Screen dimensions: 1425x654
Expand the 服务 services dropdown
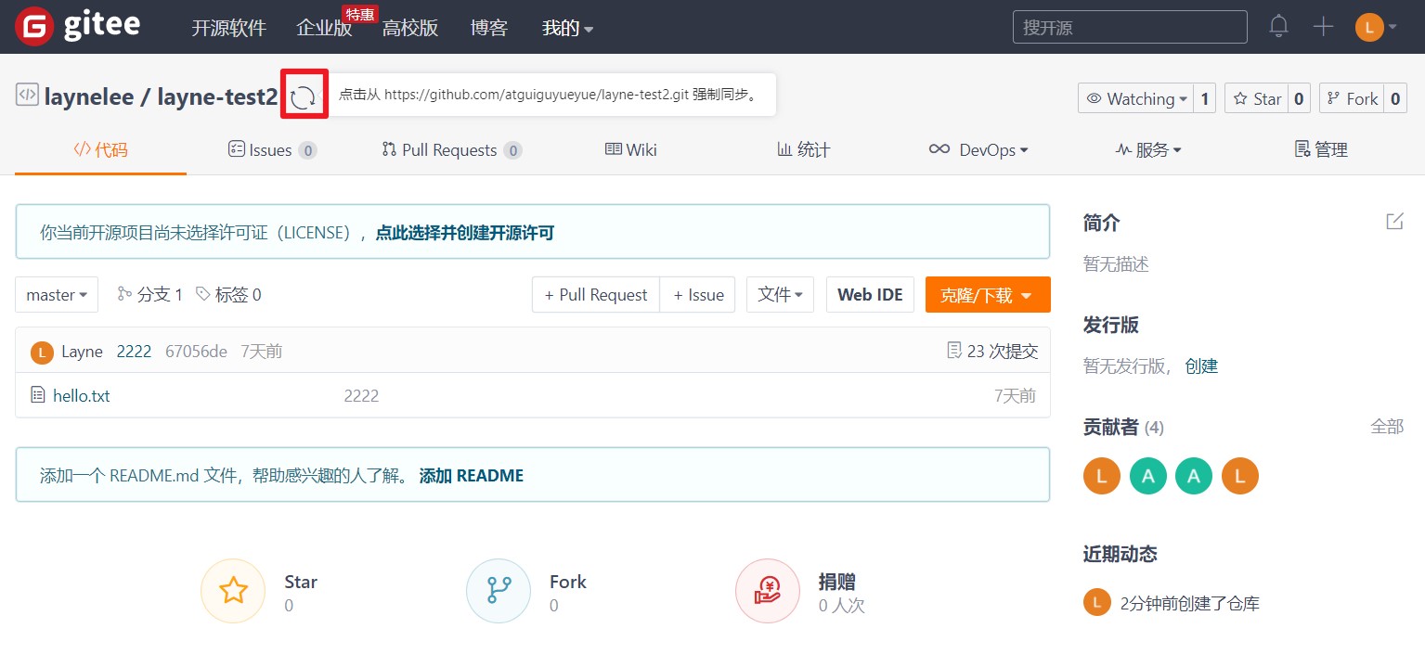1148,149
